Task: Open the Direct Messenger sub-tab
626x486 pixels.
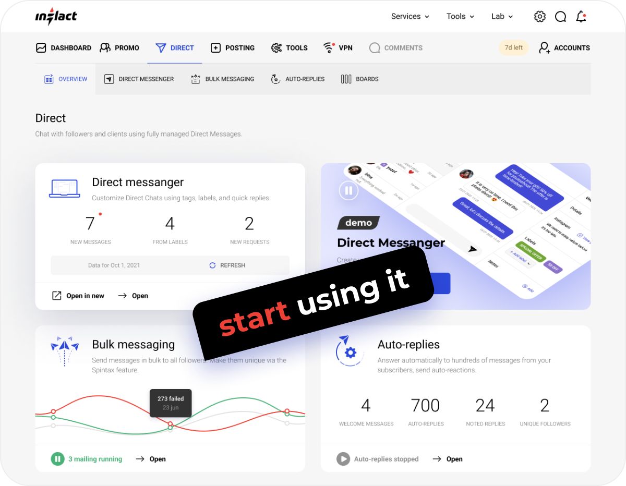Action: click(x=139, y=79)
